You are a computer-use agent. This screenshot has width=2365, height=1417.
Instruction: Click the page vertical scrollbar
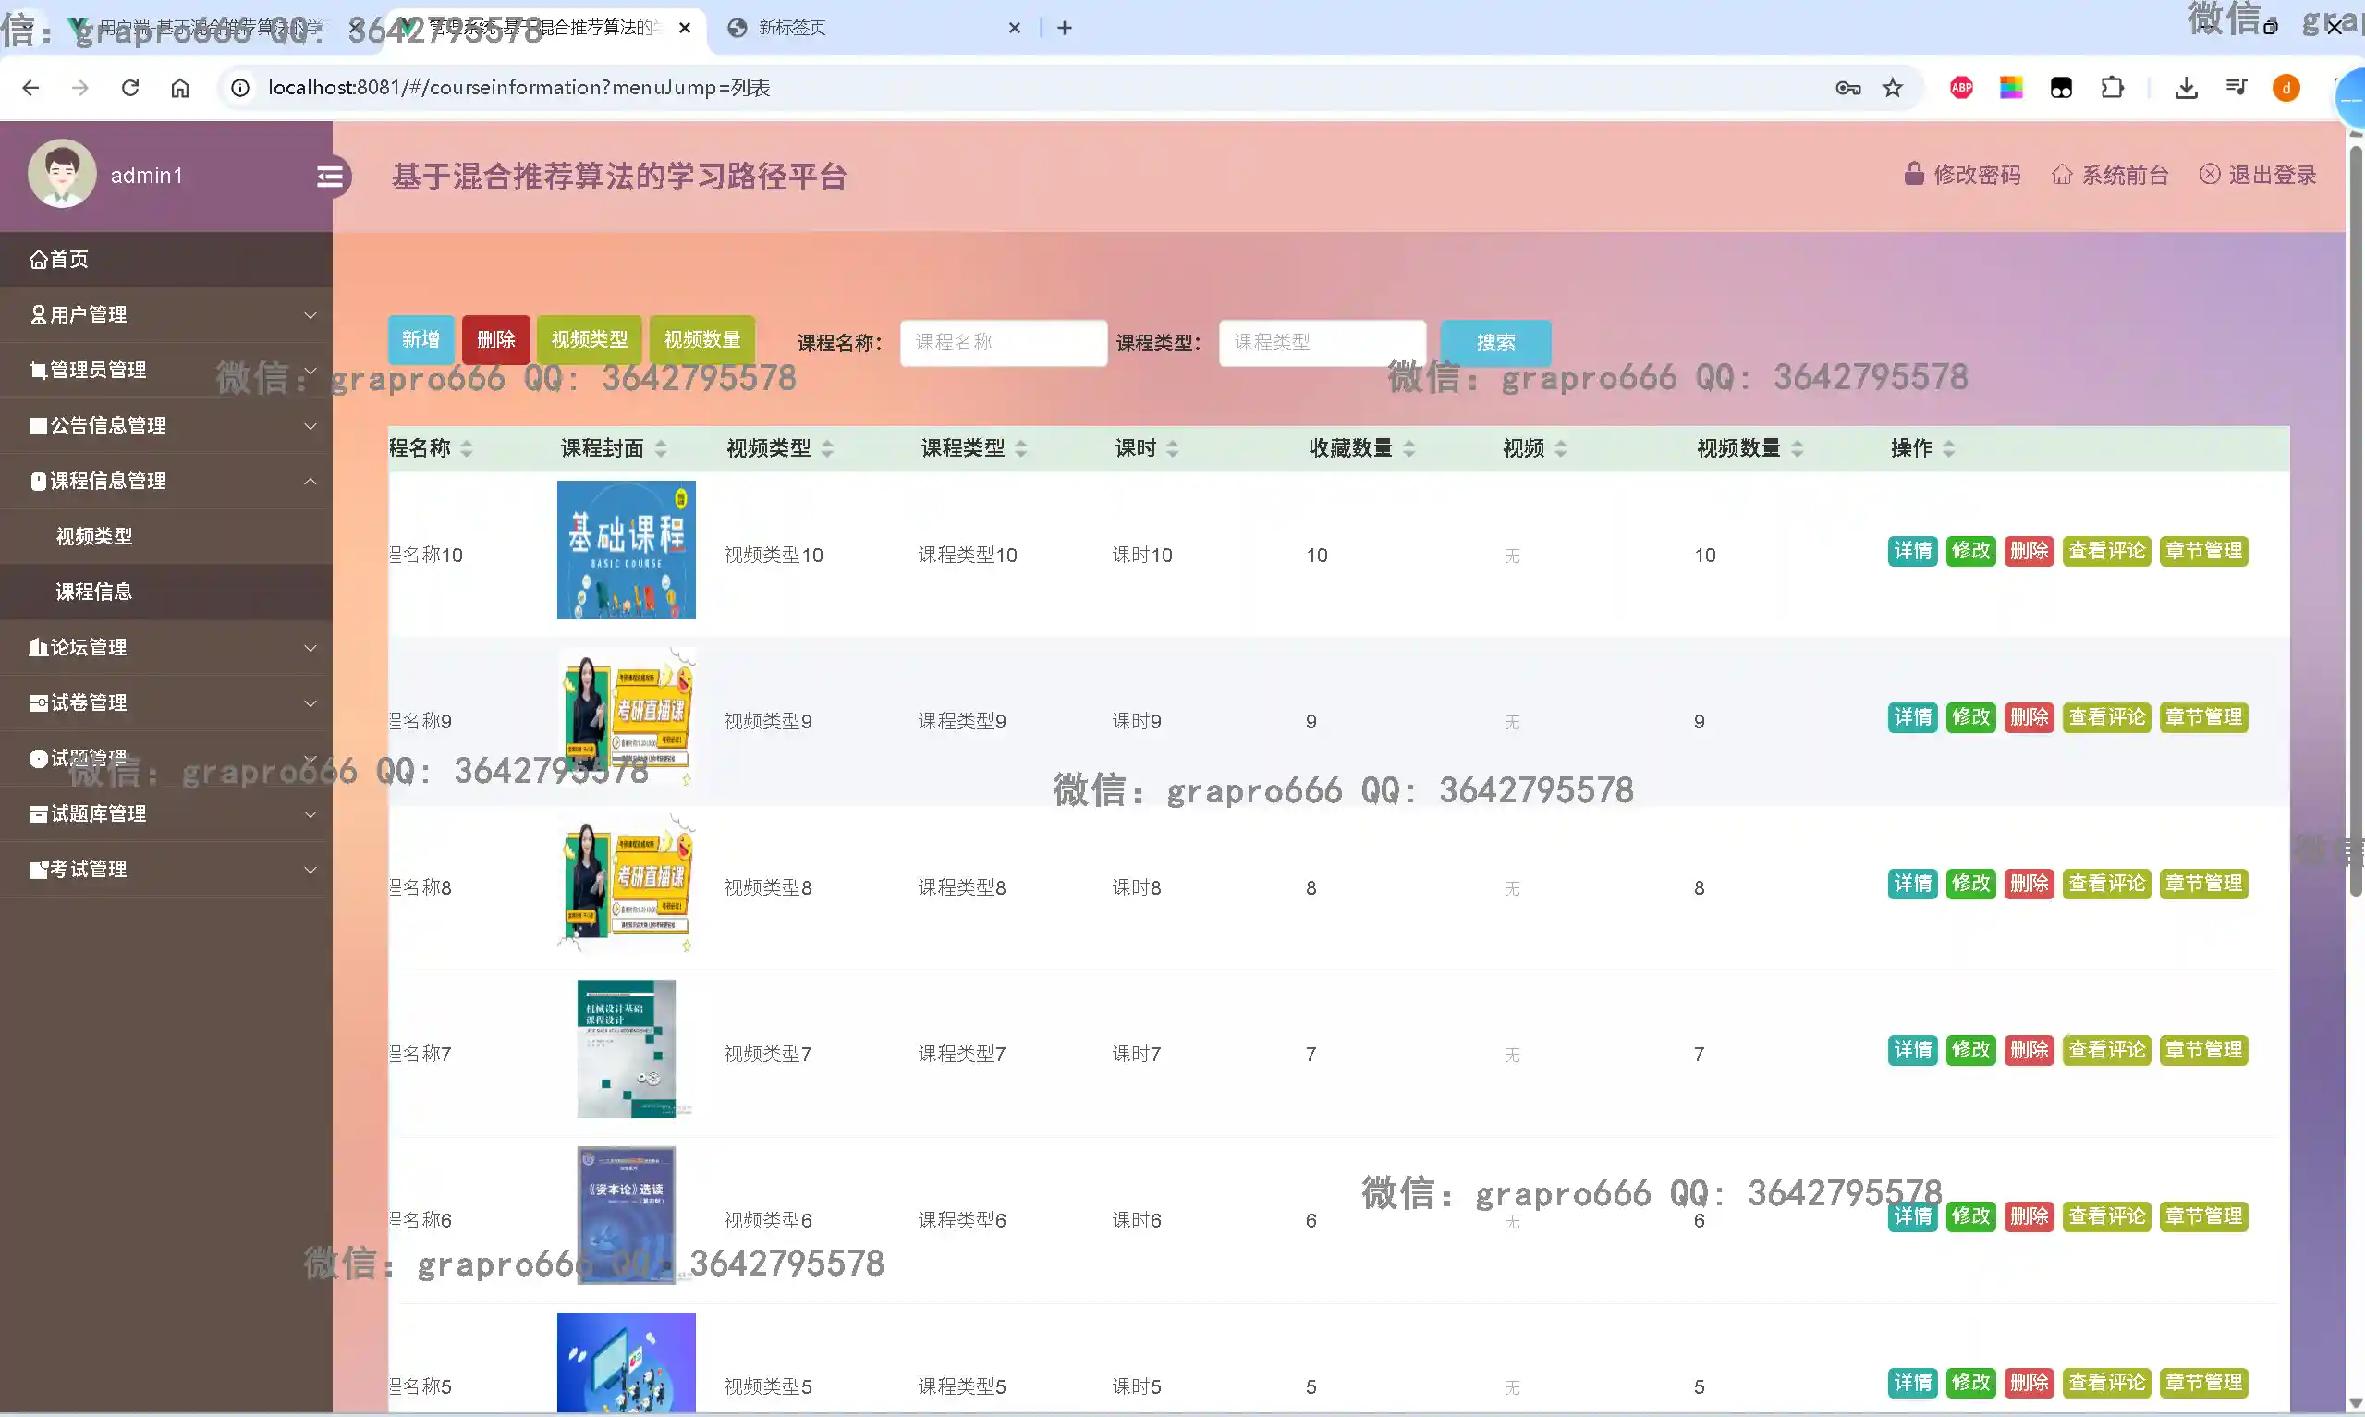coord(2355,520)
